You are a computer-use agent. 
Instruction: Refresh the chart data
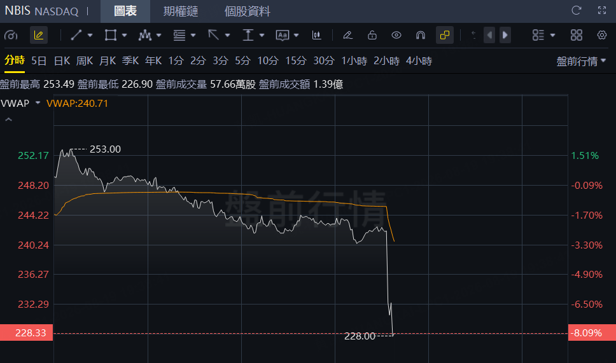pyautogui.click(x=577, y=11)
